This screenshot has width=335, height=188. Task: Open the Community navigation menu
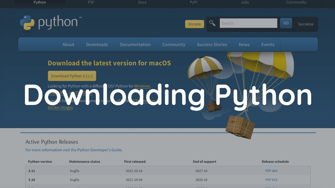coord(174,45)
